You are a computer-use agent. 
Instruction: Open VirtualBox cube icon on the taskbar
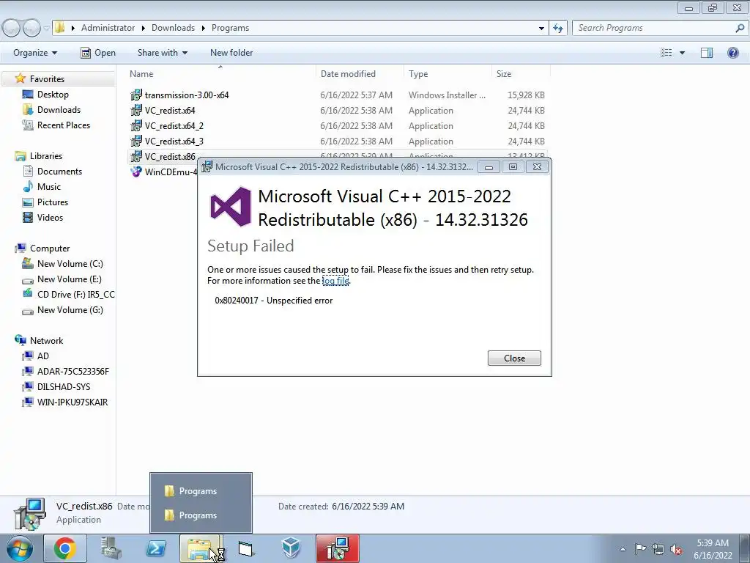[x=291, y=548]
